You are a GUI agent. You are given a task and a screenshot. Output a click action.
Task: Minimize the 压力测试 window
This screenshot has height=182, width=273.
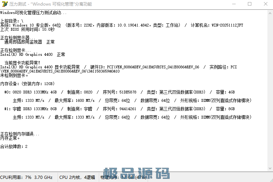pos(234,4)
